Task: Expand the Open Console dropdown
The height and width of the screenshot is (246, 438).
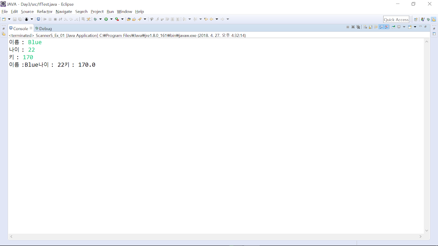Action: tap(415, 27)
